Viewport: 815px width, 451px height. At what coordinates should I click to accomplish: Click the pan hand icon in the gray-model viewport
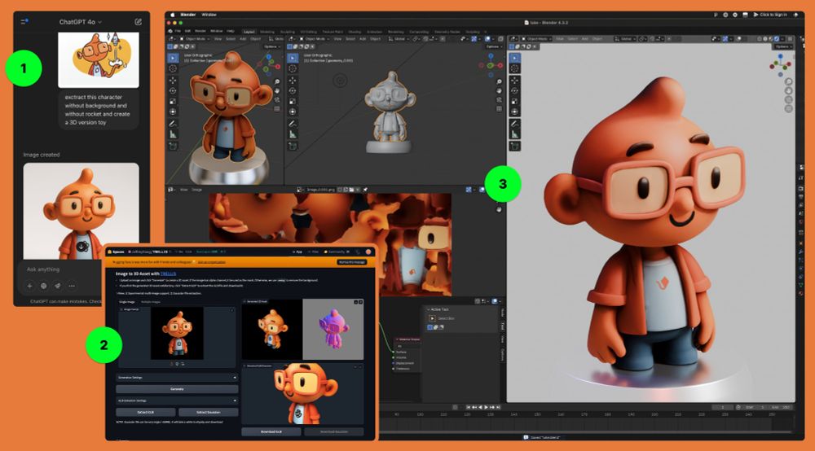click(499, 90)
